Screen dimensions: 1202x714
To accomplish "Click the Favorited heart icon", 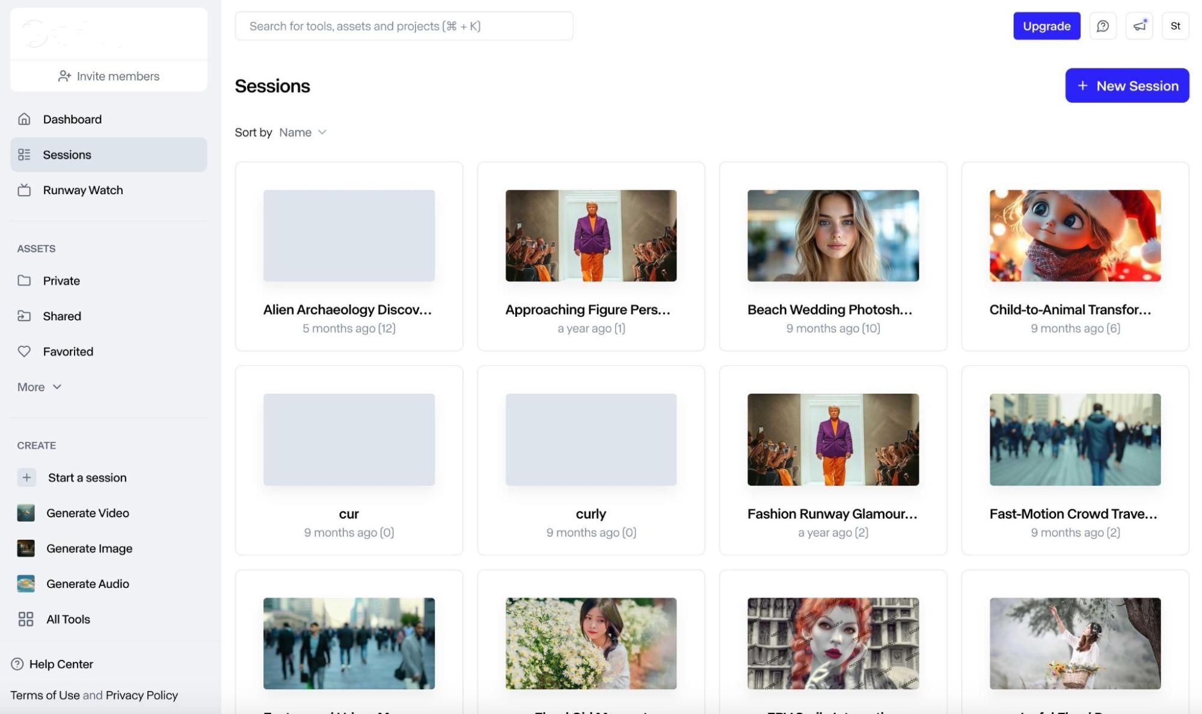I will (x=24, y=352).
